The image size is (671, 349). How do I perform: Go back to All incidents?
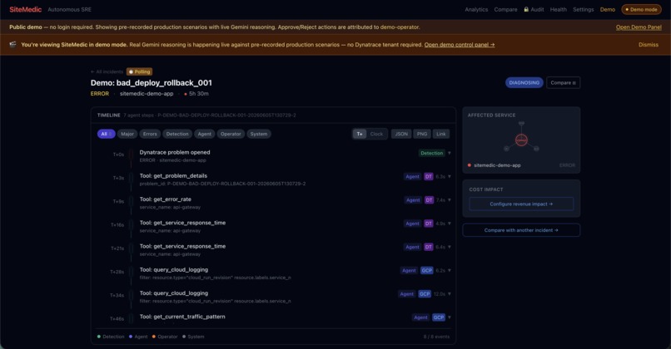107,71
